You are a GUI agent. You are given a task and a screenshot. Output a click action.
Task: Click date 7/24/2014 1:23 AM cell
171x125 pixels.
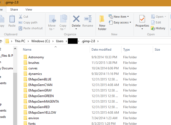(x=104, y=118)
